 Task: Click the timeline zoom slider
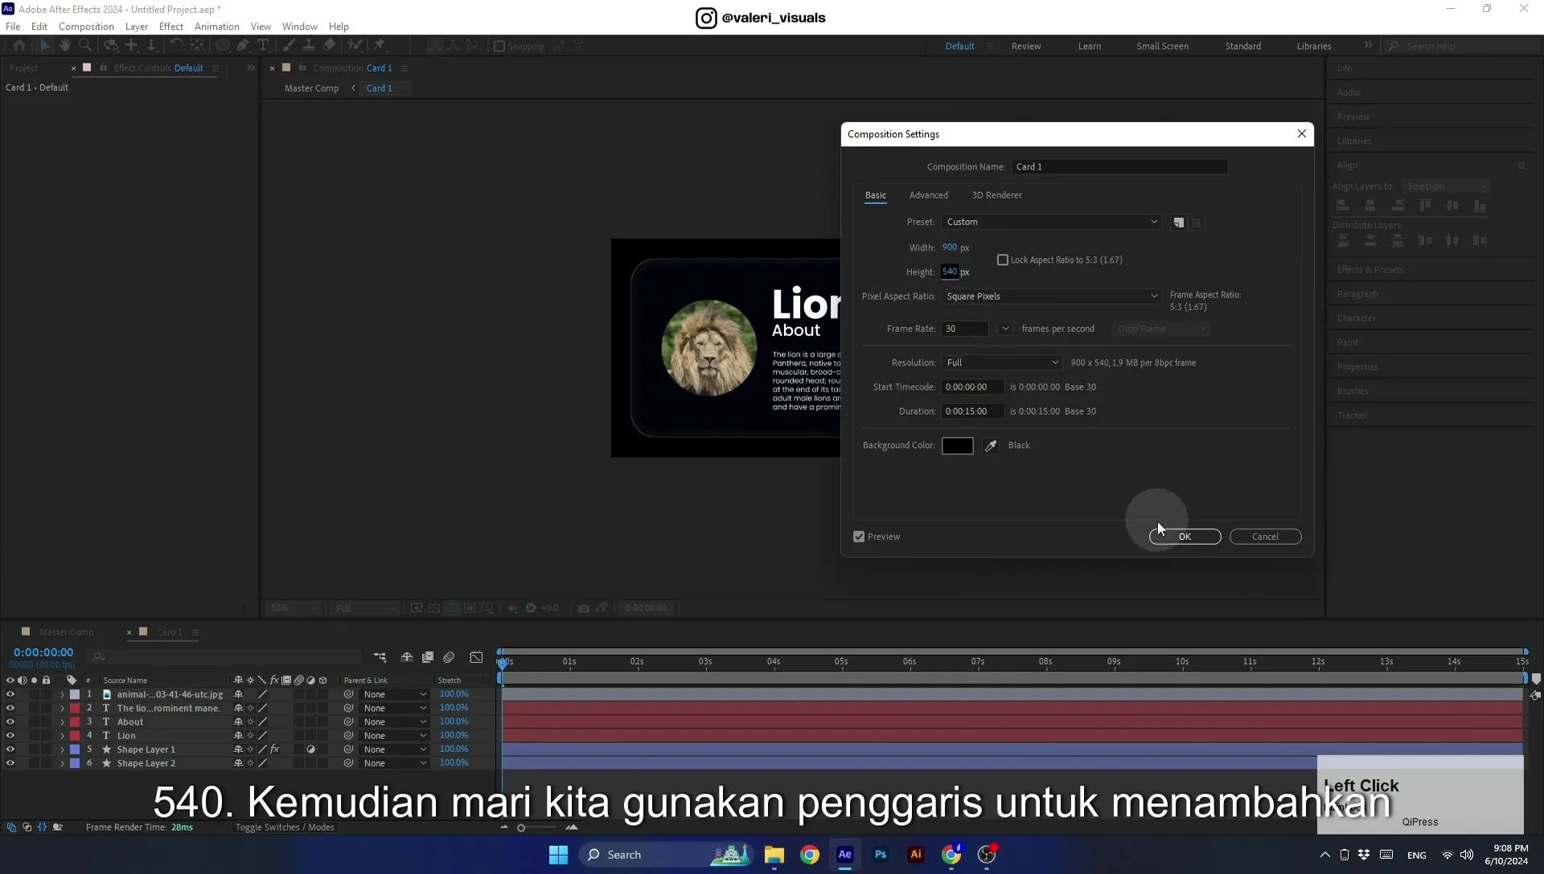pos(536,827)
